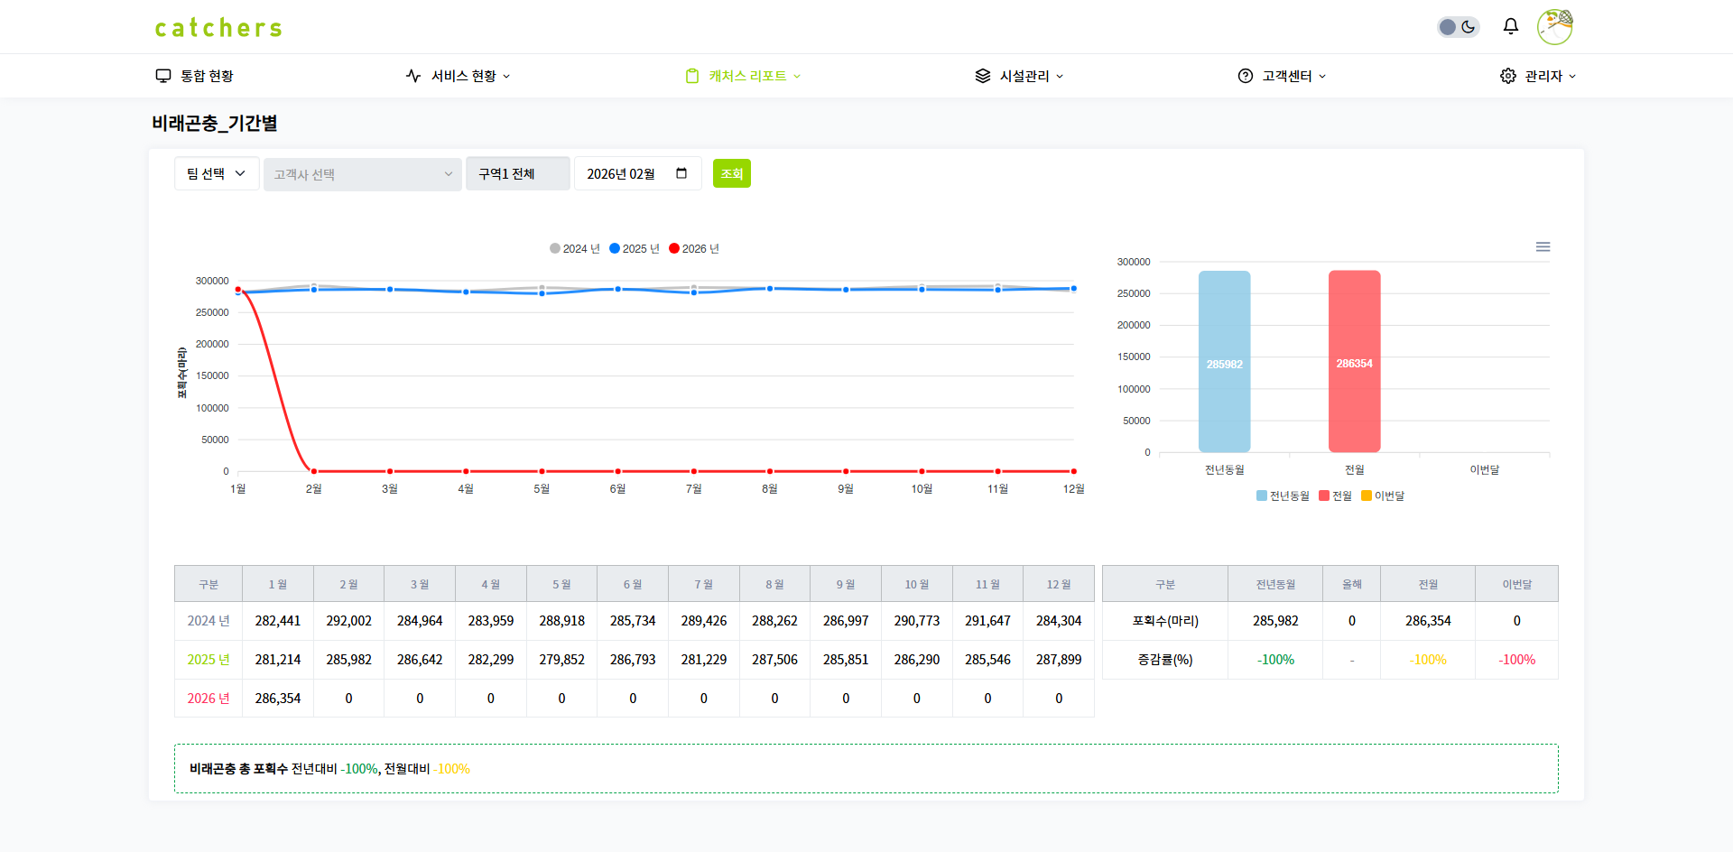Click the waveform icon next to 서비스 현황

[x=413, y=76]
